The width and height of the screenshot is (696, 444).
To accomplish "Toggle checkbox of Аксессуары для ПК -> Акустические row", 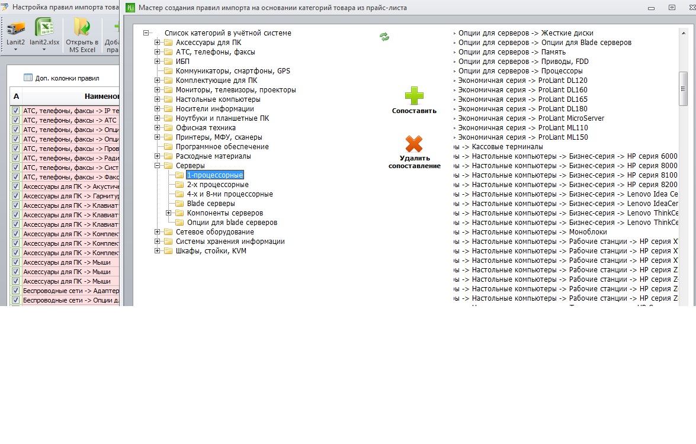I will [x=16, y=186].
